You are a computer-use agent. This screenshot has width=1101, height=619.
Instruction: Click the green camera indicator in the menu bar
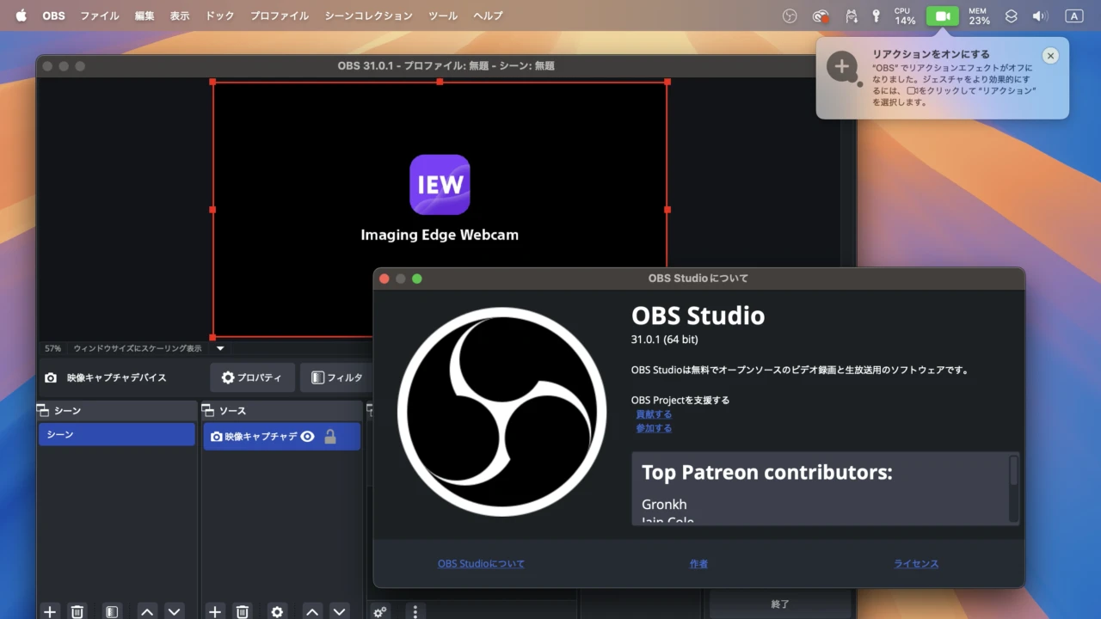[942, 16]
